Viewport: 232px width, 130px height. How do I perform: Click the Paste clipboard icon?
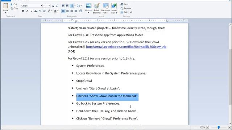tap(6, 6)
